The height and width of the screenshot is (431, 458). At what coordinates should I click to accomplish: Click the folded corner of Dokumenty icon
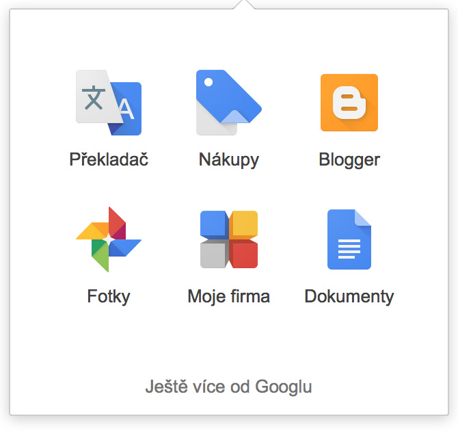coord(363,217)
